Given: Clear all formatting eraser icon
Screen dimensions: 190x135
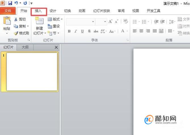Looking at the screenshot, I should point(126,21).
